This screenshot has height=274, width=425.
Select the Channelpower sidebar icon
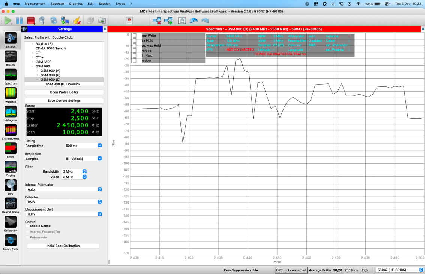11,130
